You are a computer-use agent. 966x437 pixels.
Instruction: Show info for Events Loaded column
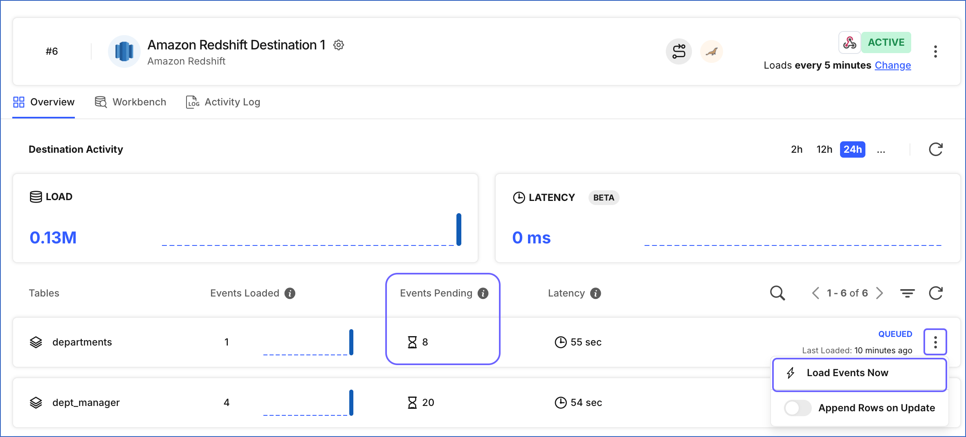(290, 293)
